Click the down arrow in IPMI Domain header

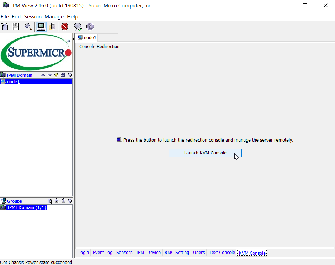[50, 75]
